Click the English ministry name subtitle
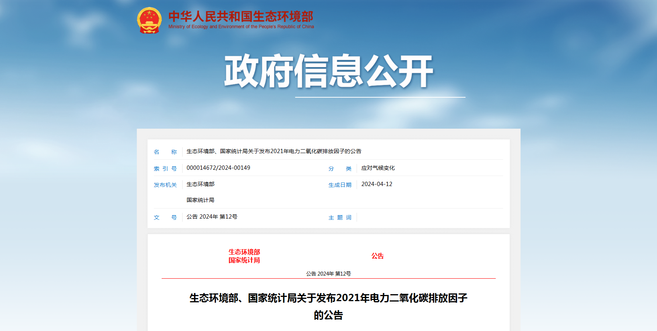 [x=241, y=27]
